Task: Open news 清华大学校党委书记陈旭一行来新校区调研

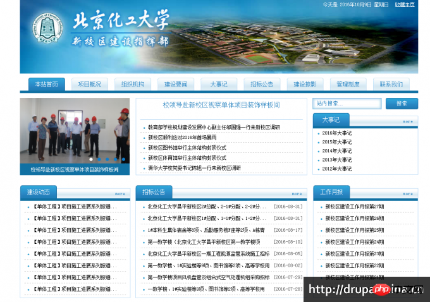Action: tap(194, 168)
